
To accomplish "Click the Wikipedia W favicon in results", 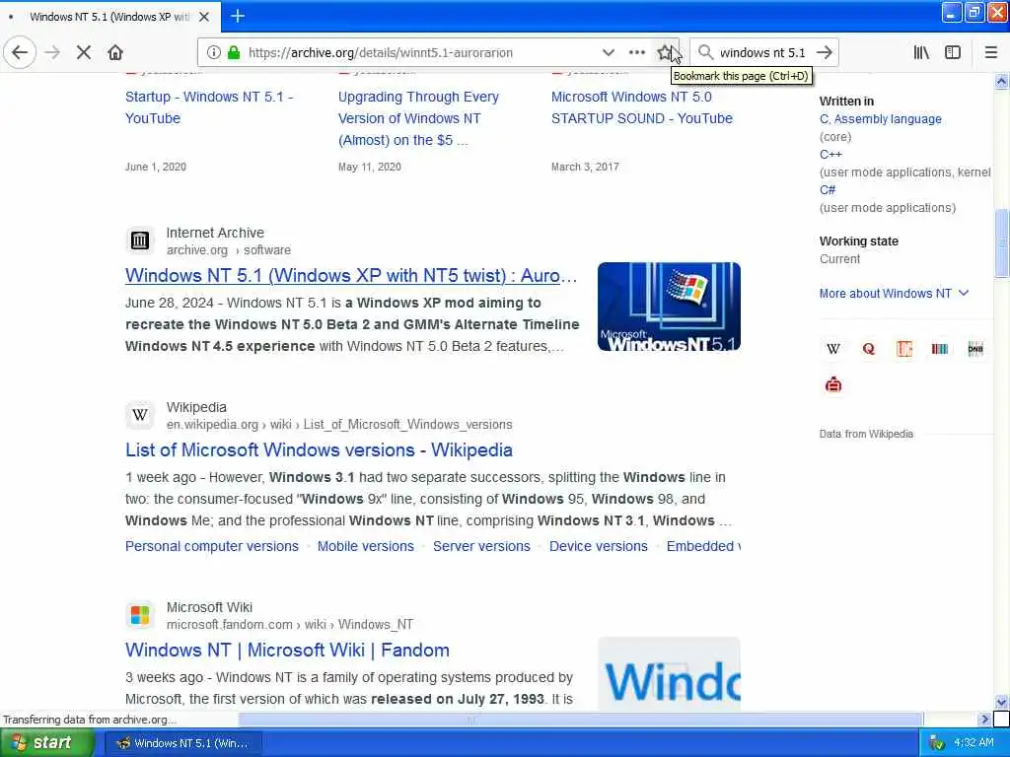I will click(140, 415).
